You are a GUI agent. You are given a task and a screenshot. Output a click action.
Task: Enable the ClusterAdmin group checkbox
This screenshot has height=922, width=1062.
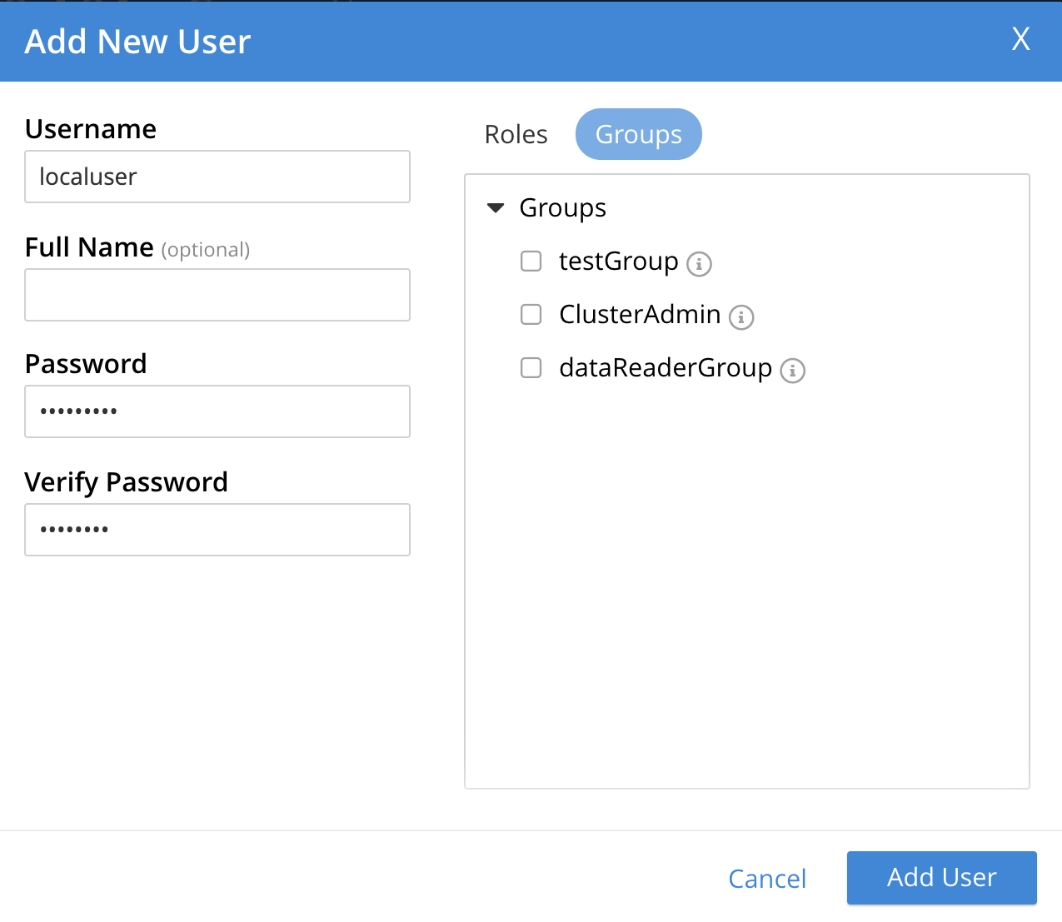(x=531, y=315)
